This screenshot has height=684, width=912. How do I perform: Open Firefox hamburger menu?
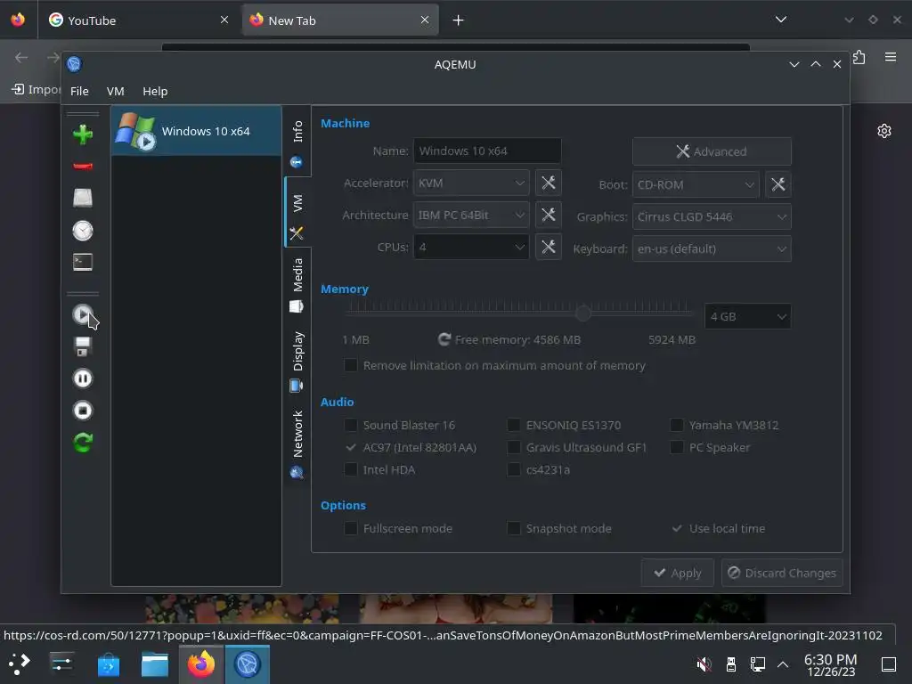point(890,57)
